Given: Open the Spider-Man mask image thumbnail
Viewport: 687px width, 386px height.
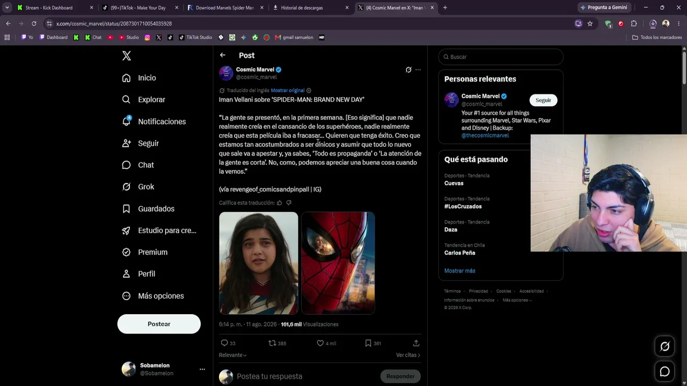Looking at the screenshot, I should (338, 263).
